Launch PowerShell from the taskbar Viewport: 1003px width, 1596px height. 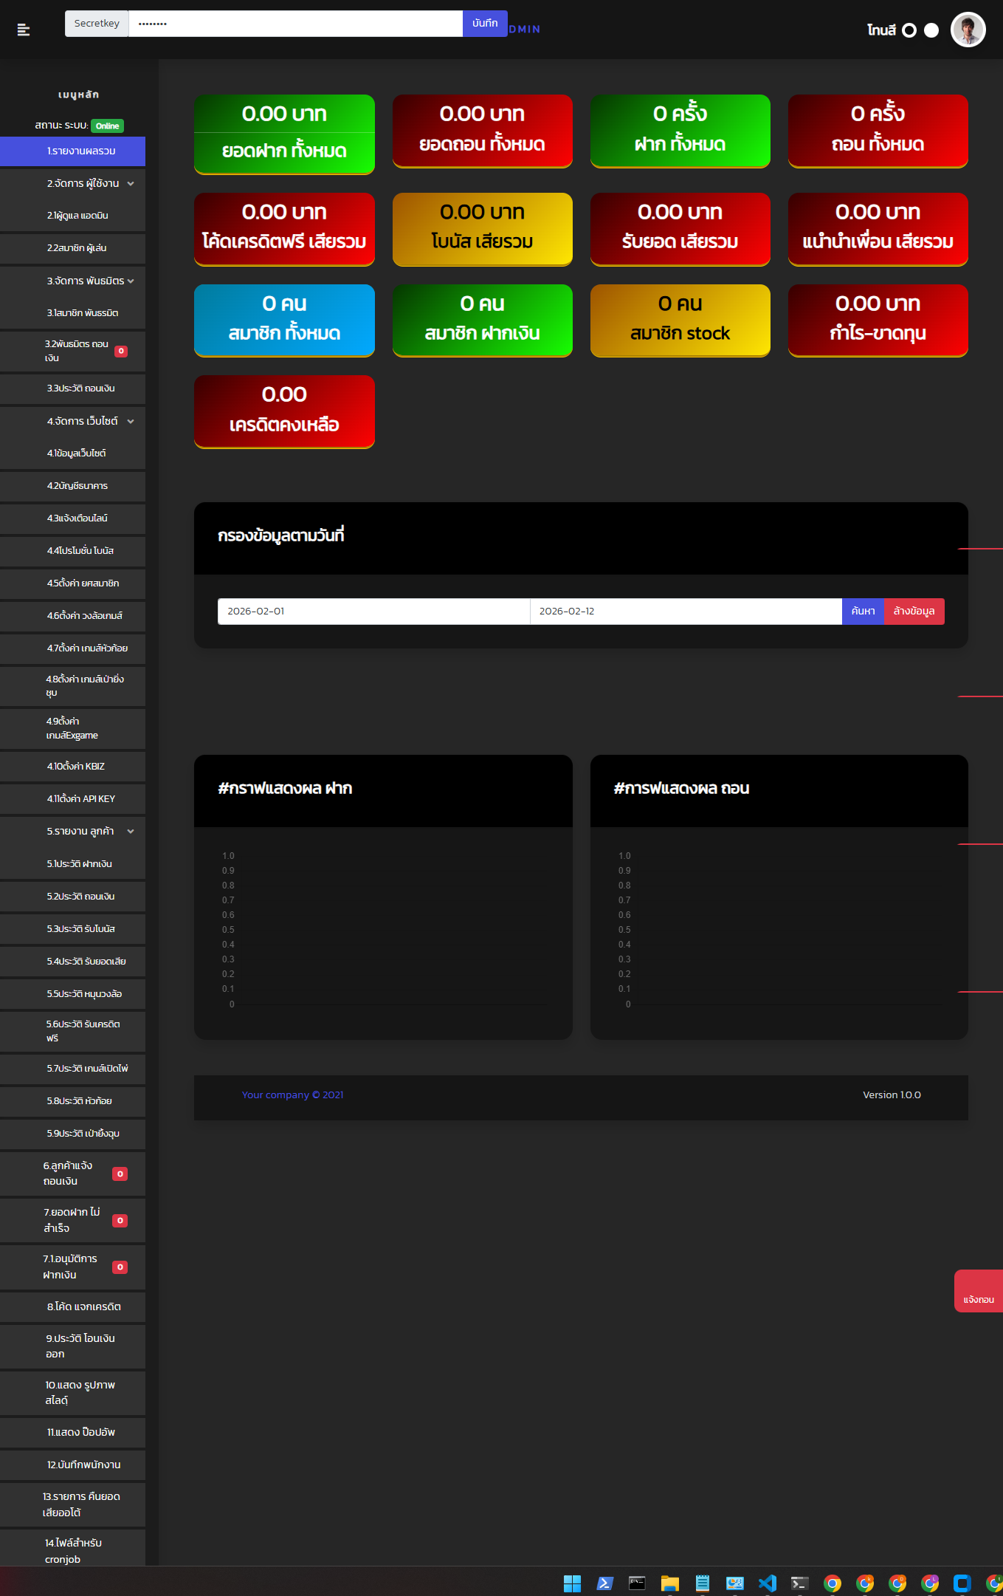pyautogui.click(x=604, y=1583)
